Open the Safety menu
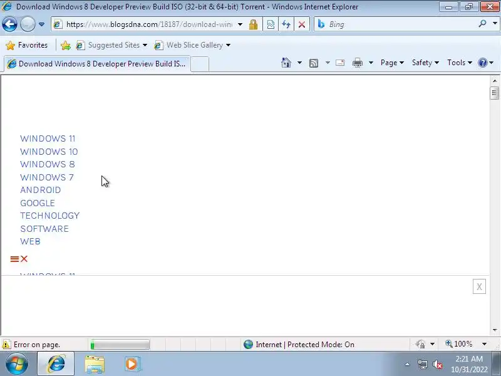 pyautogui.click(x=425, y=63)
